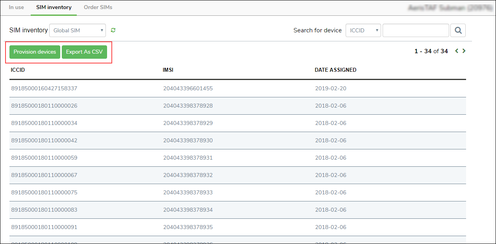Select ICCID 89185000180110000091
The height and width of the screenshot is (244, 496).
(44, 227)
